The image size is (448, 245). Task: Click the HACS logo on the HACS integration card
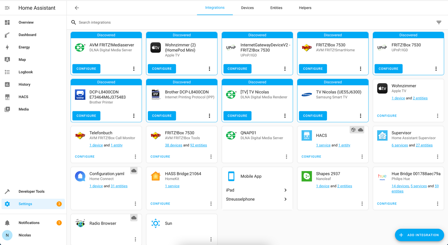click(x=307, y=135)
